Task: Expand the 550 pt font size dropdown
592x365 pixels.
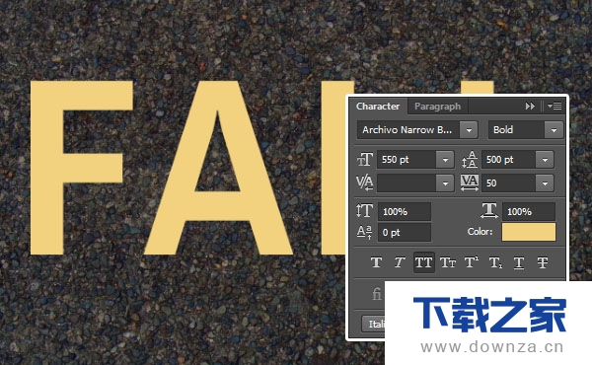Action: click(445, 160)
